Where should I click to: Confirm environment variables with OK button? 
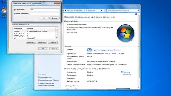(43, 49)
